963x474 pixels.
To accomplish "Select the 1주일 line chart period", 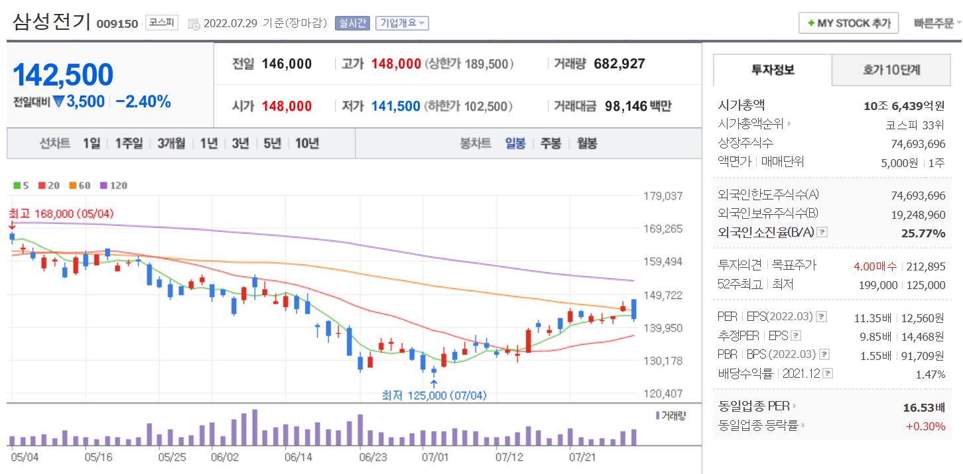I will click(129, 143).
